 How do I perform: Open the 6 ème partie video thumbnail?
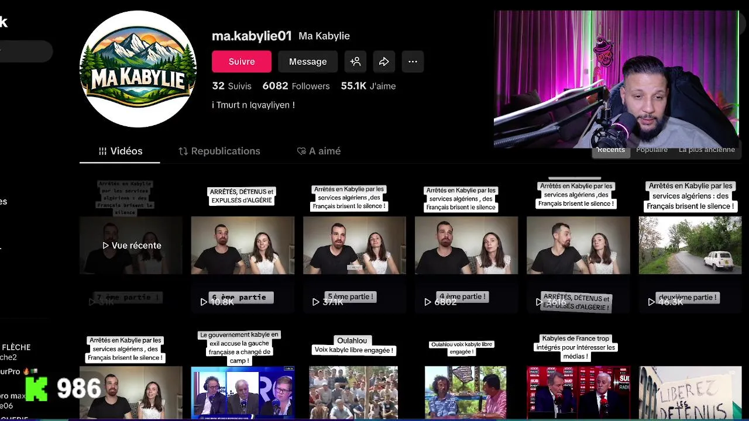click(x=243, y=245)
